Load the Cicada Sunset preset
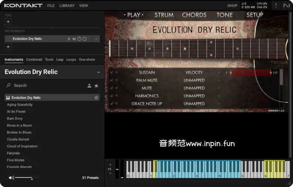This screenshot has width=293, height=187. pyautogui.click(x=18, y=139)
